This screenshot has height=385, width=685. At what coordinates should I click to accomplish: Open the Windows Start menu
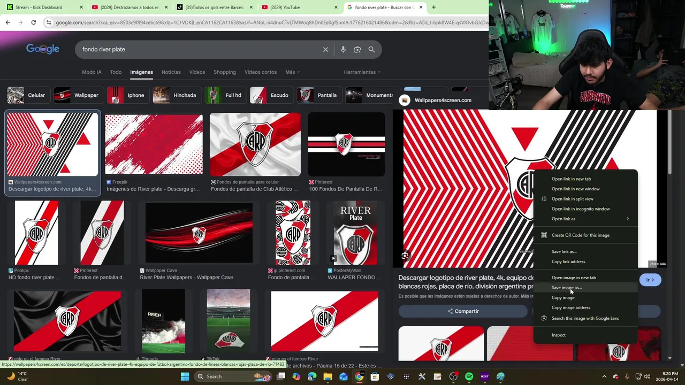coord(185,376)
